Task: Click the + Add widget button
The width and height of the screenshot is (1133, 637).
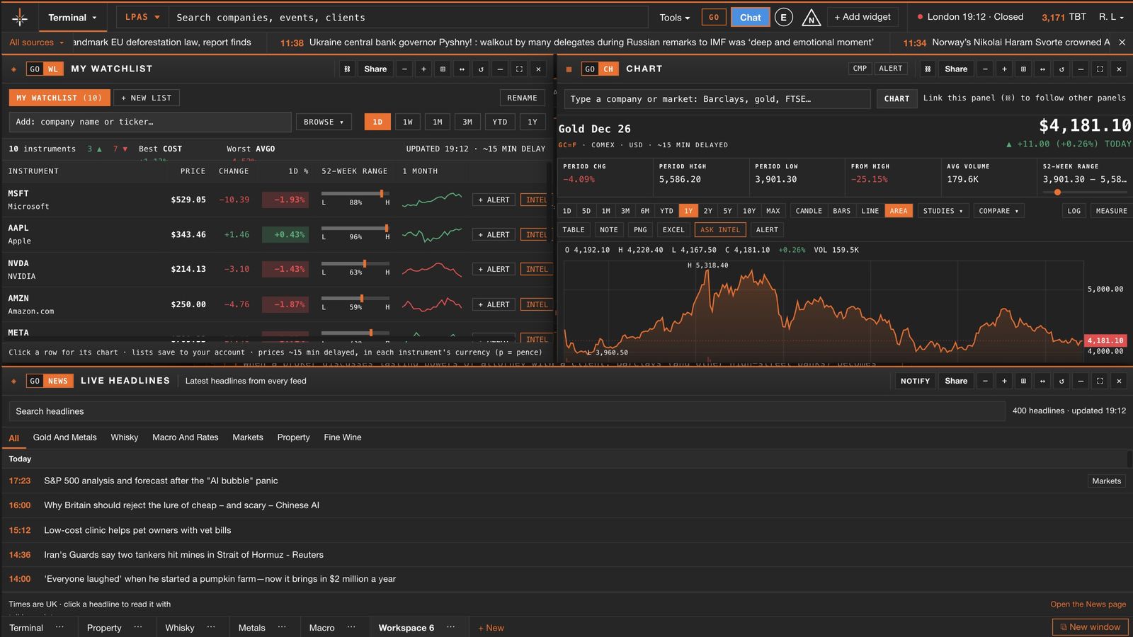Action: tap(862, 17)
